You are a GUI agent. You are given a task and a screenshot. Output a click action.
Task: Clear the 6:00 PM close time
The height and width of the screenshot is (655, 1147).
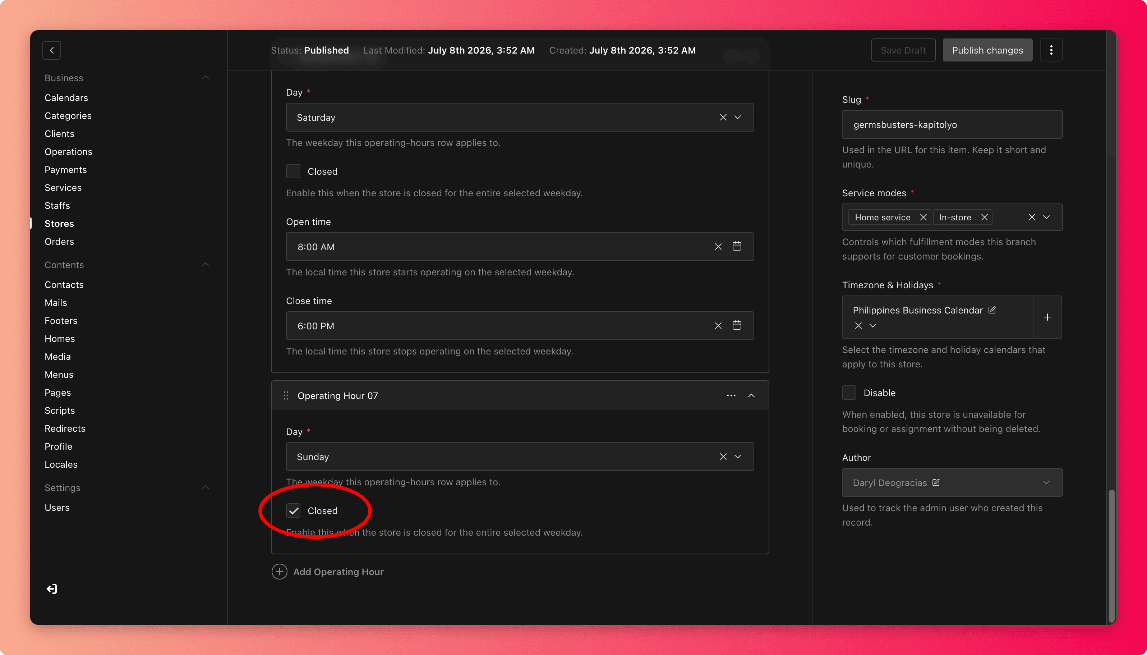tap(718, 326)
